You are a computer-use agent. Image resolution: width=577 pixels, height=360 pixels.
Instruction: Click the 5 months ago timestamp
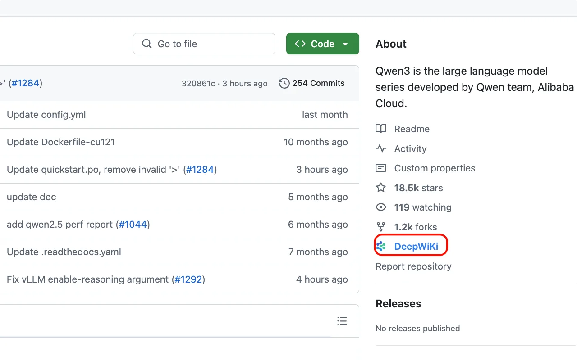point(318,197)
